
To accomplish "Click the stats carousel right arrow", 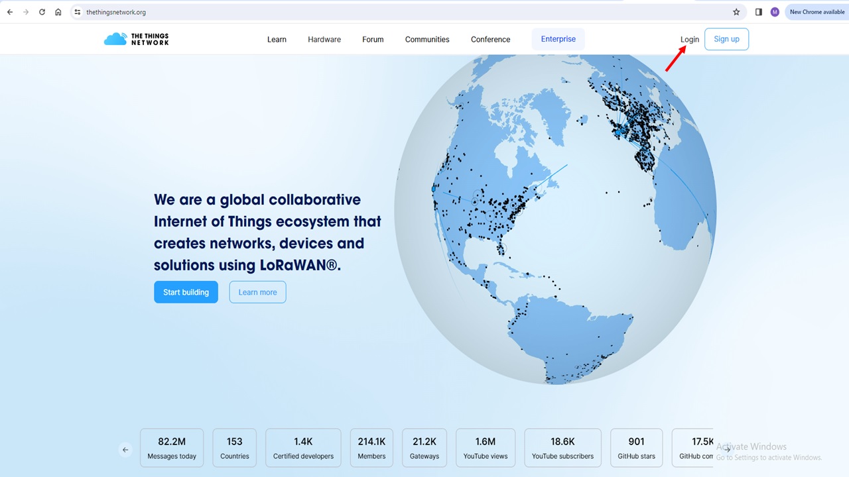I will coord(727,449).
